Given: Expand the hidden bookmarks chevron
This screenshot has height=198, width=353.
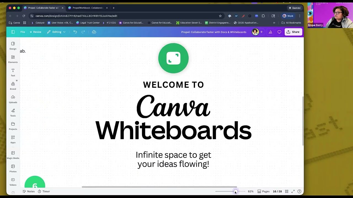Looking at the screenshot, I should click(274, 23).
